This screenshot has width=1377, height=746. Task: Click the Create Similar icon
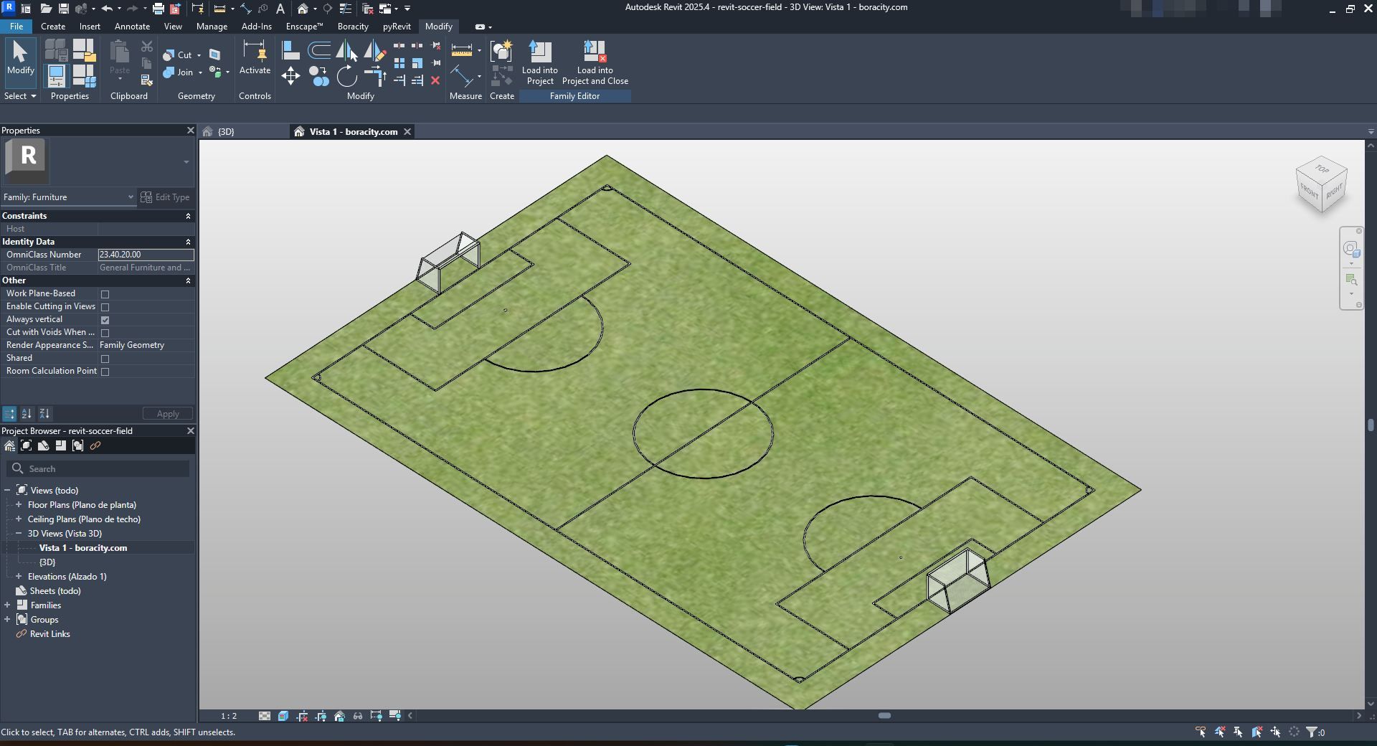[501, 75]
